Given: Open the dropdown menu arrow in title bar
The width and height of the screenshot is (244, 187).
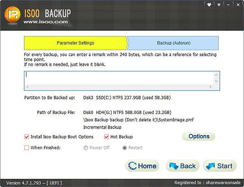Looking at the screenshot, I should 219,5.
